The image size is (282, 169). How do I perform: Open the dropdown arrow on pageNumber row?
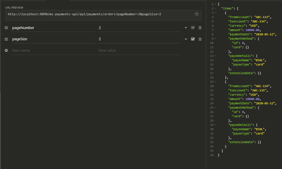186,28
